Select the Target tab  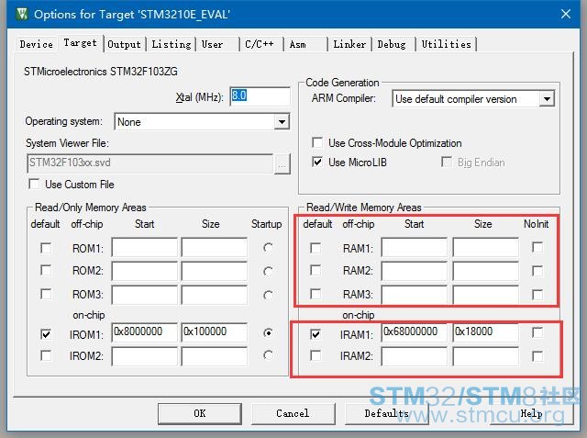(x=80, y=43)
